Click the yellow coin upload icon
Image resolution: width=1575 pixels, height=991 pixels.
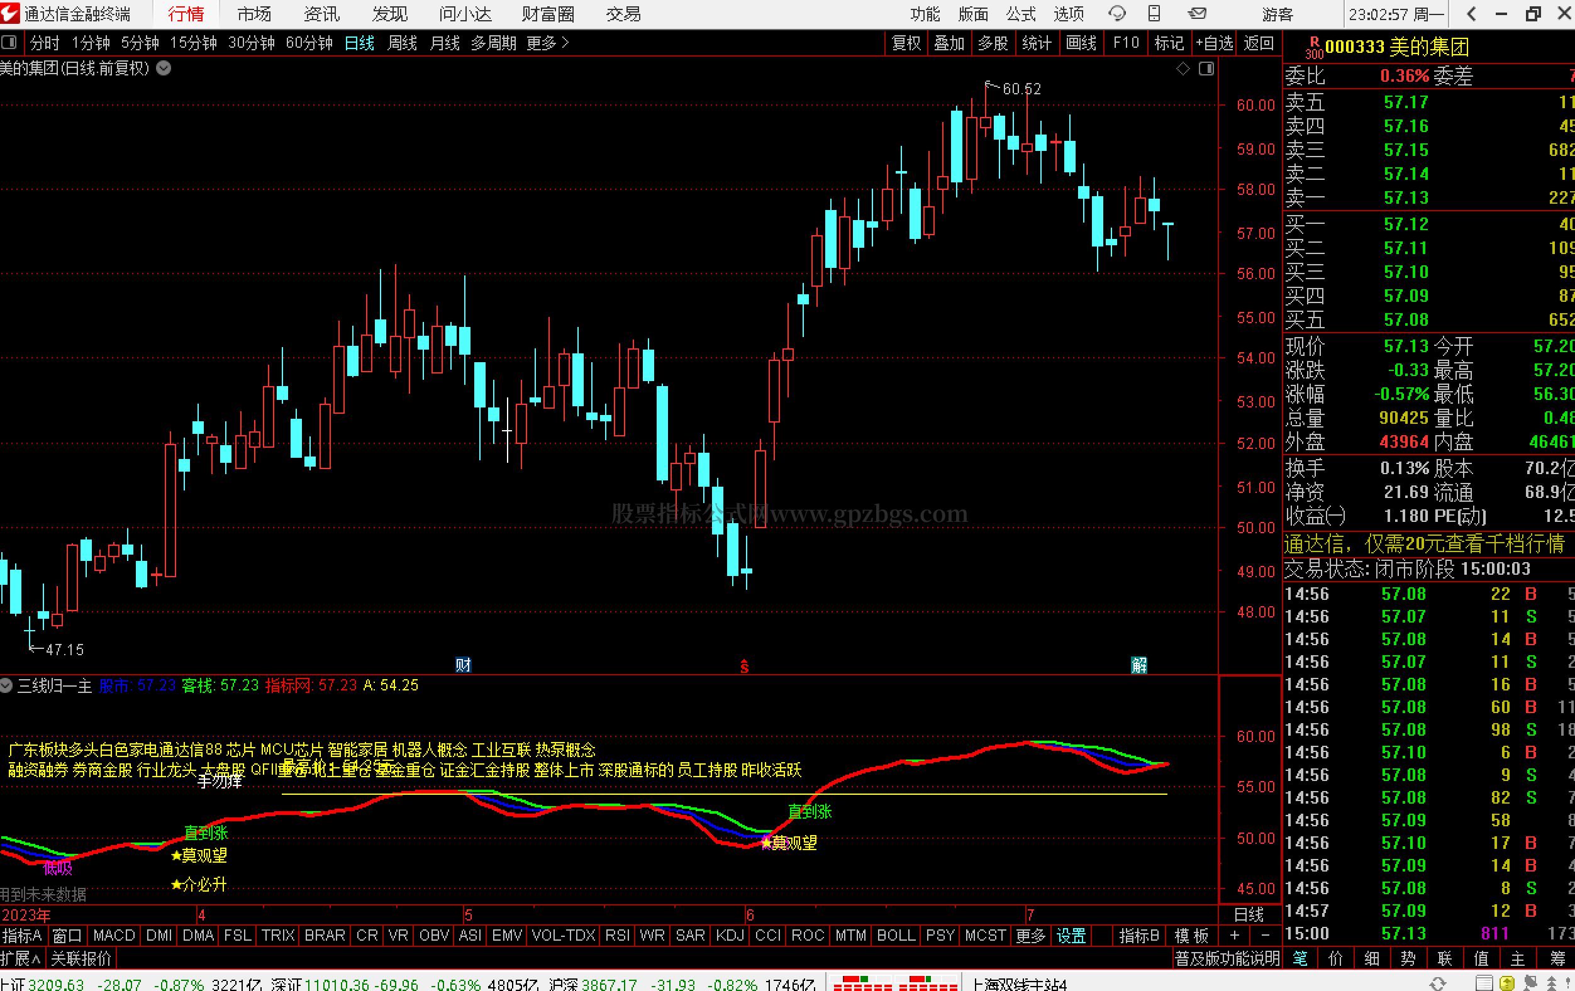[x=1507, y=983]
